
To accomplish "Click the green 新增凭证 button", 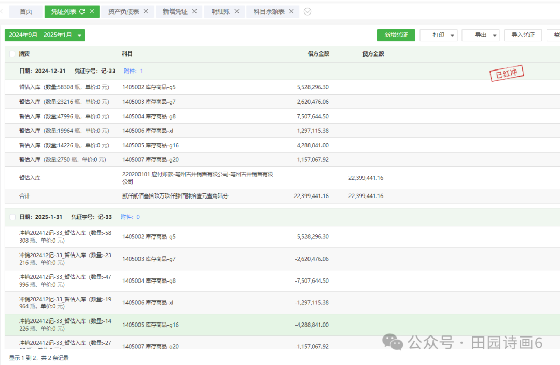I will (x=396, y=35).
